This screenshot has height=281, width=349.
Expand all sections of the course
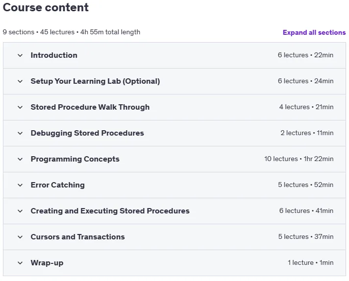click(314, 32)
